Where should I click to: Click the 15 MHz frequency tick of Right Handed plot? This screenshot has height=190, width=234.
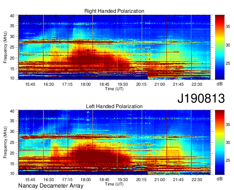point(12,69)
